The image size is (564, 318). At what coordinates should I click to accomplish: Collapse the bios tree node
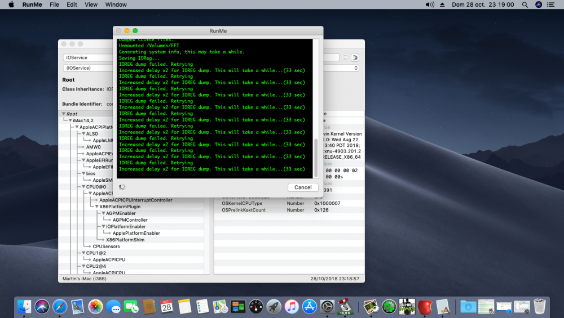(x=83, y=173)
